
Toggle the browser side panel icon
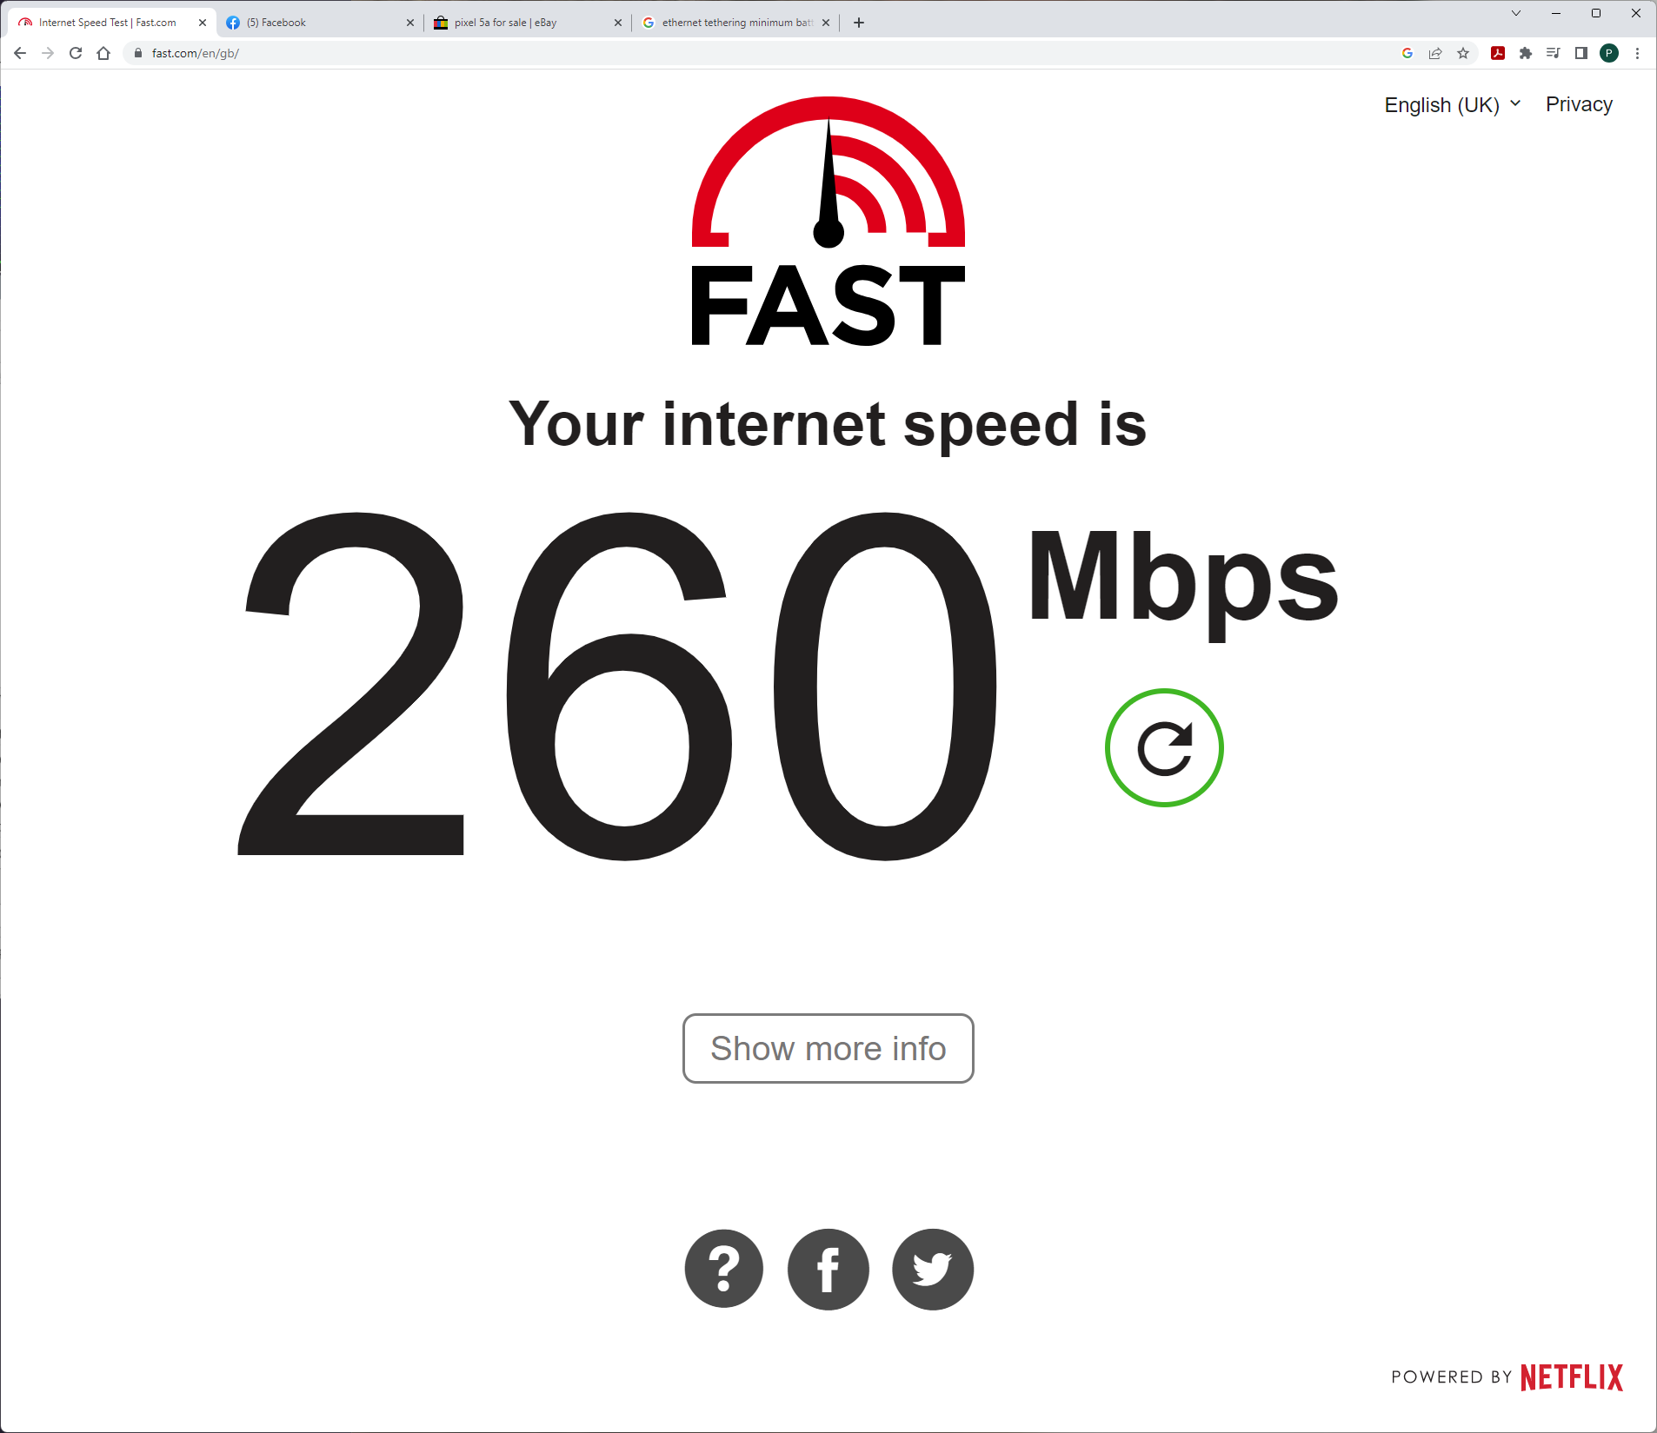click(x=1581, y=53)
